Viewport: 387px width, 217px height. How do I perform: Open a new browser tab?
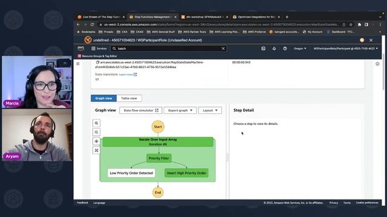tap(287, 17)
